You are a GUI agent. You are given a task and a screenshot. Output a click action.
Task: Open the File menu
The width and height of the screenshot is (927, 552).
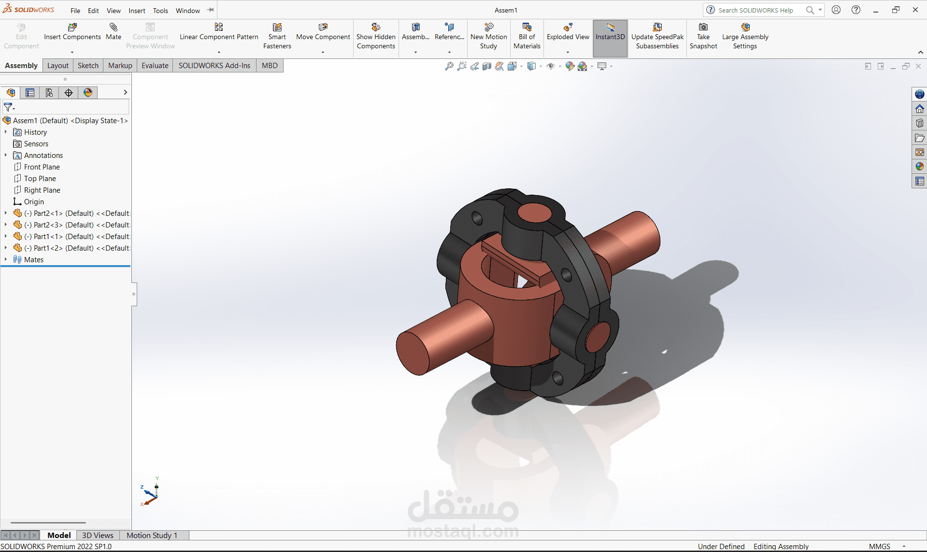75,11
